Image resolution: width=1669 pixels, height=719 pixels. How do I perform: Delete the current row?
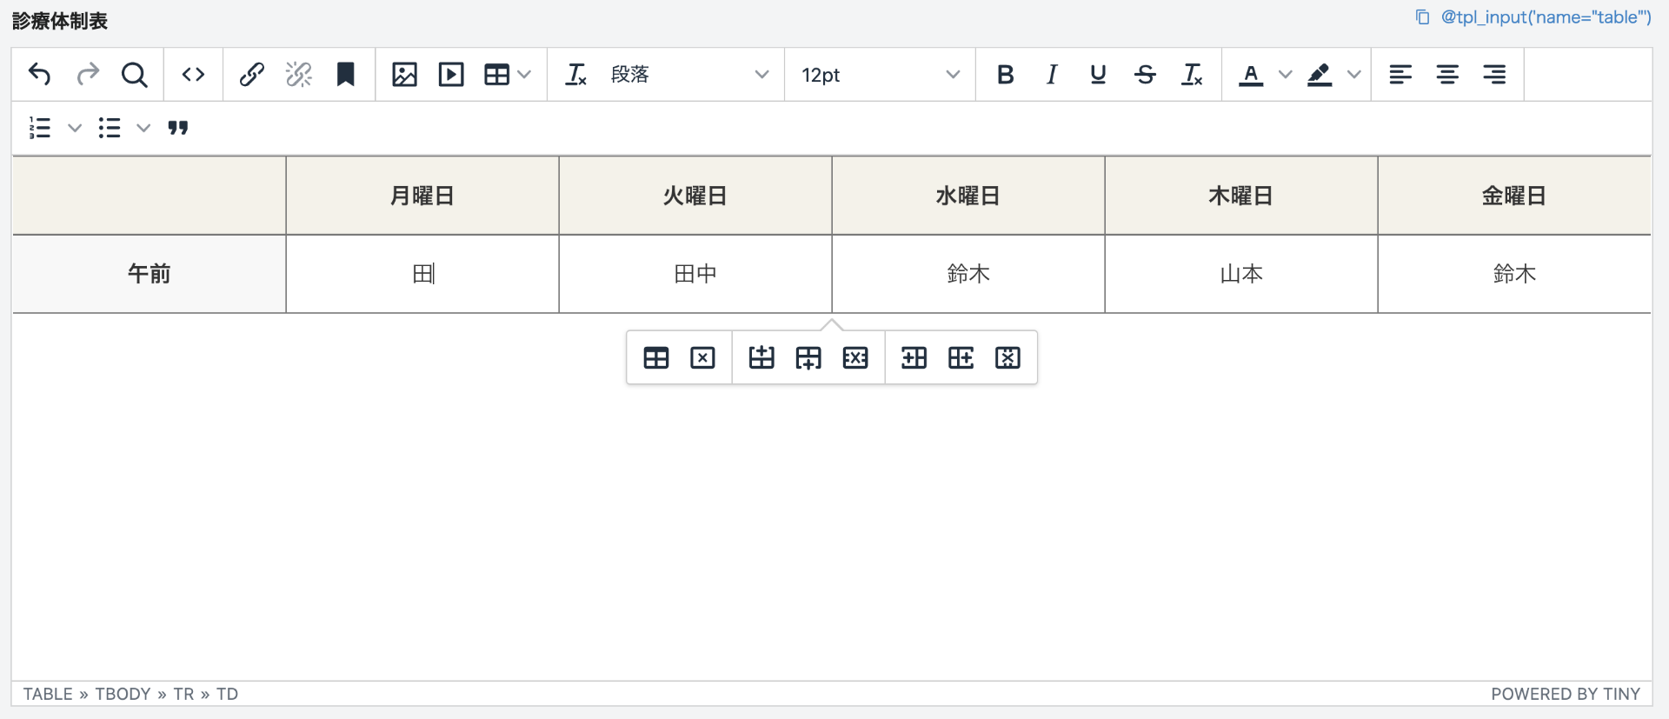[855, 357]
